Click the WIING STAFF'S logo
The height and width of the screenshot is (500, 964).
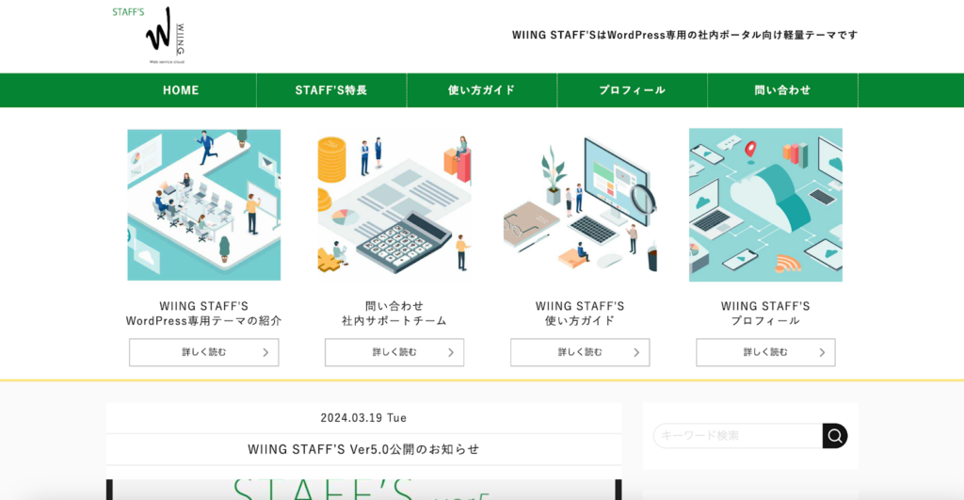[x=156, y=35]
